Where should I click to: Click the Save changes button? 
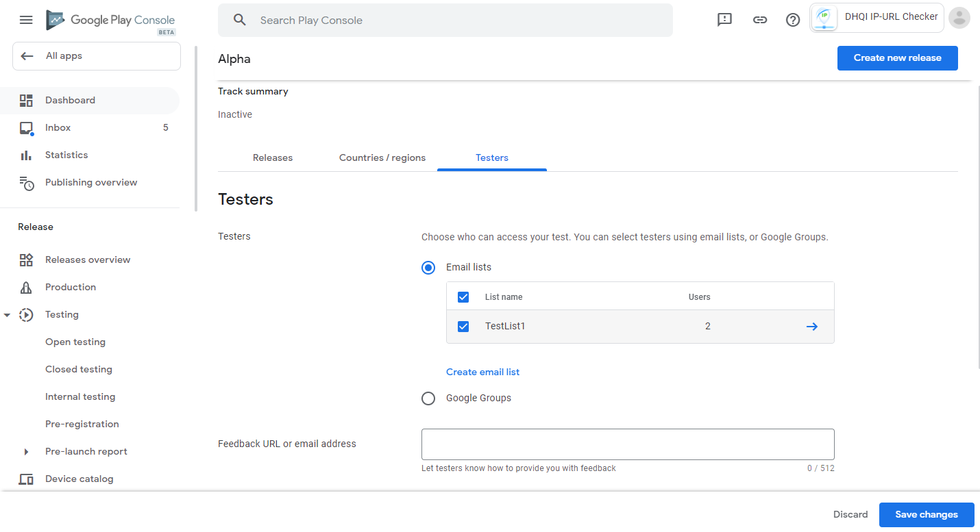pos(926,514)
